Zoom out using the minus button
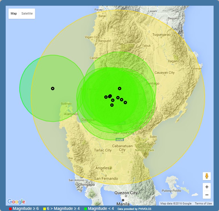The image size is (219, 211). (207, 195)
